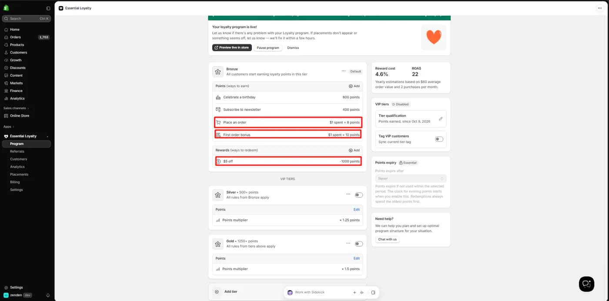Expand the Sales channels section
609x301 pixels.
pyautogui.click(x=16, y=108)
